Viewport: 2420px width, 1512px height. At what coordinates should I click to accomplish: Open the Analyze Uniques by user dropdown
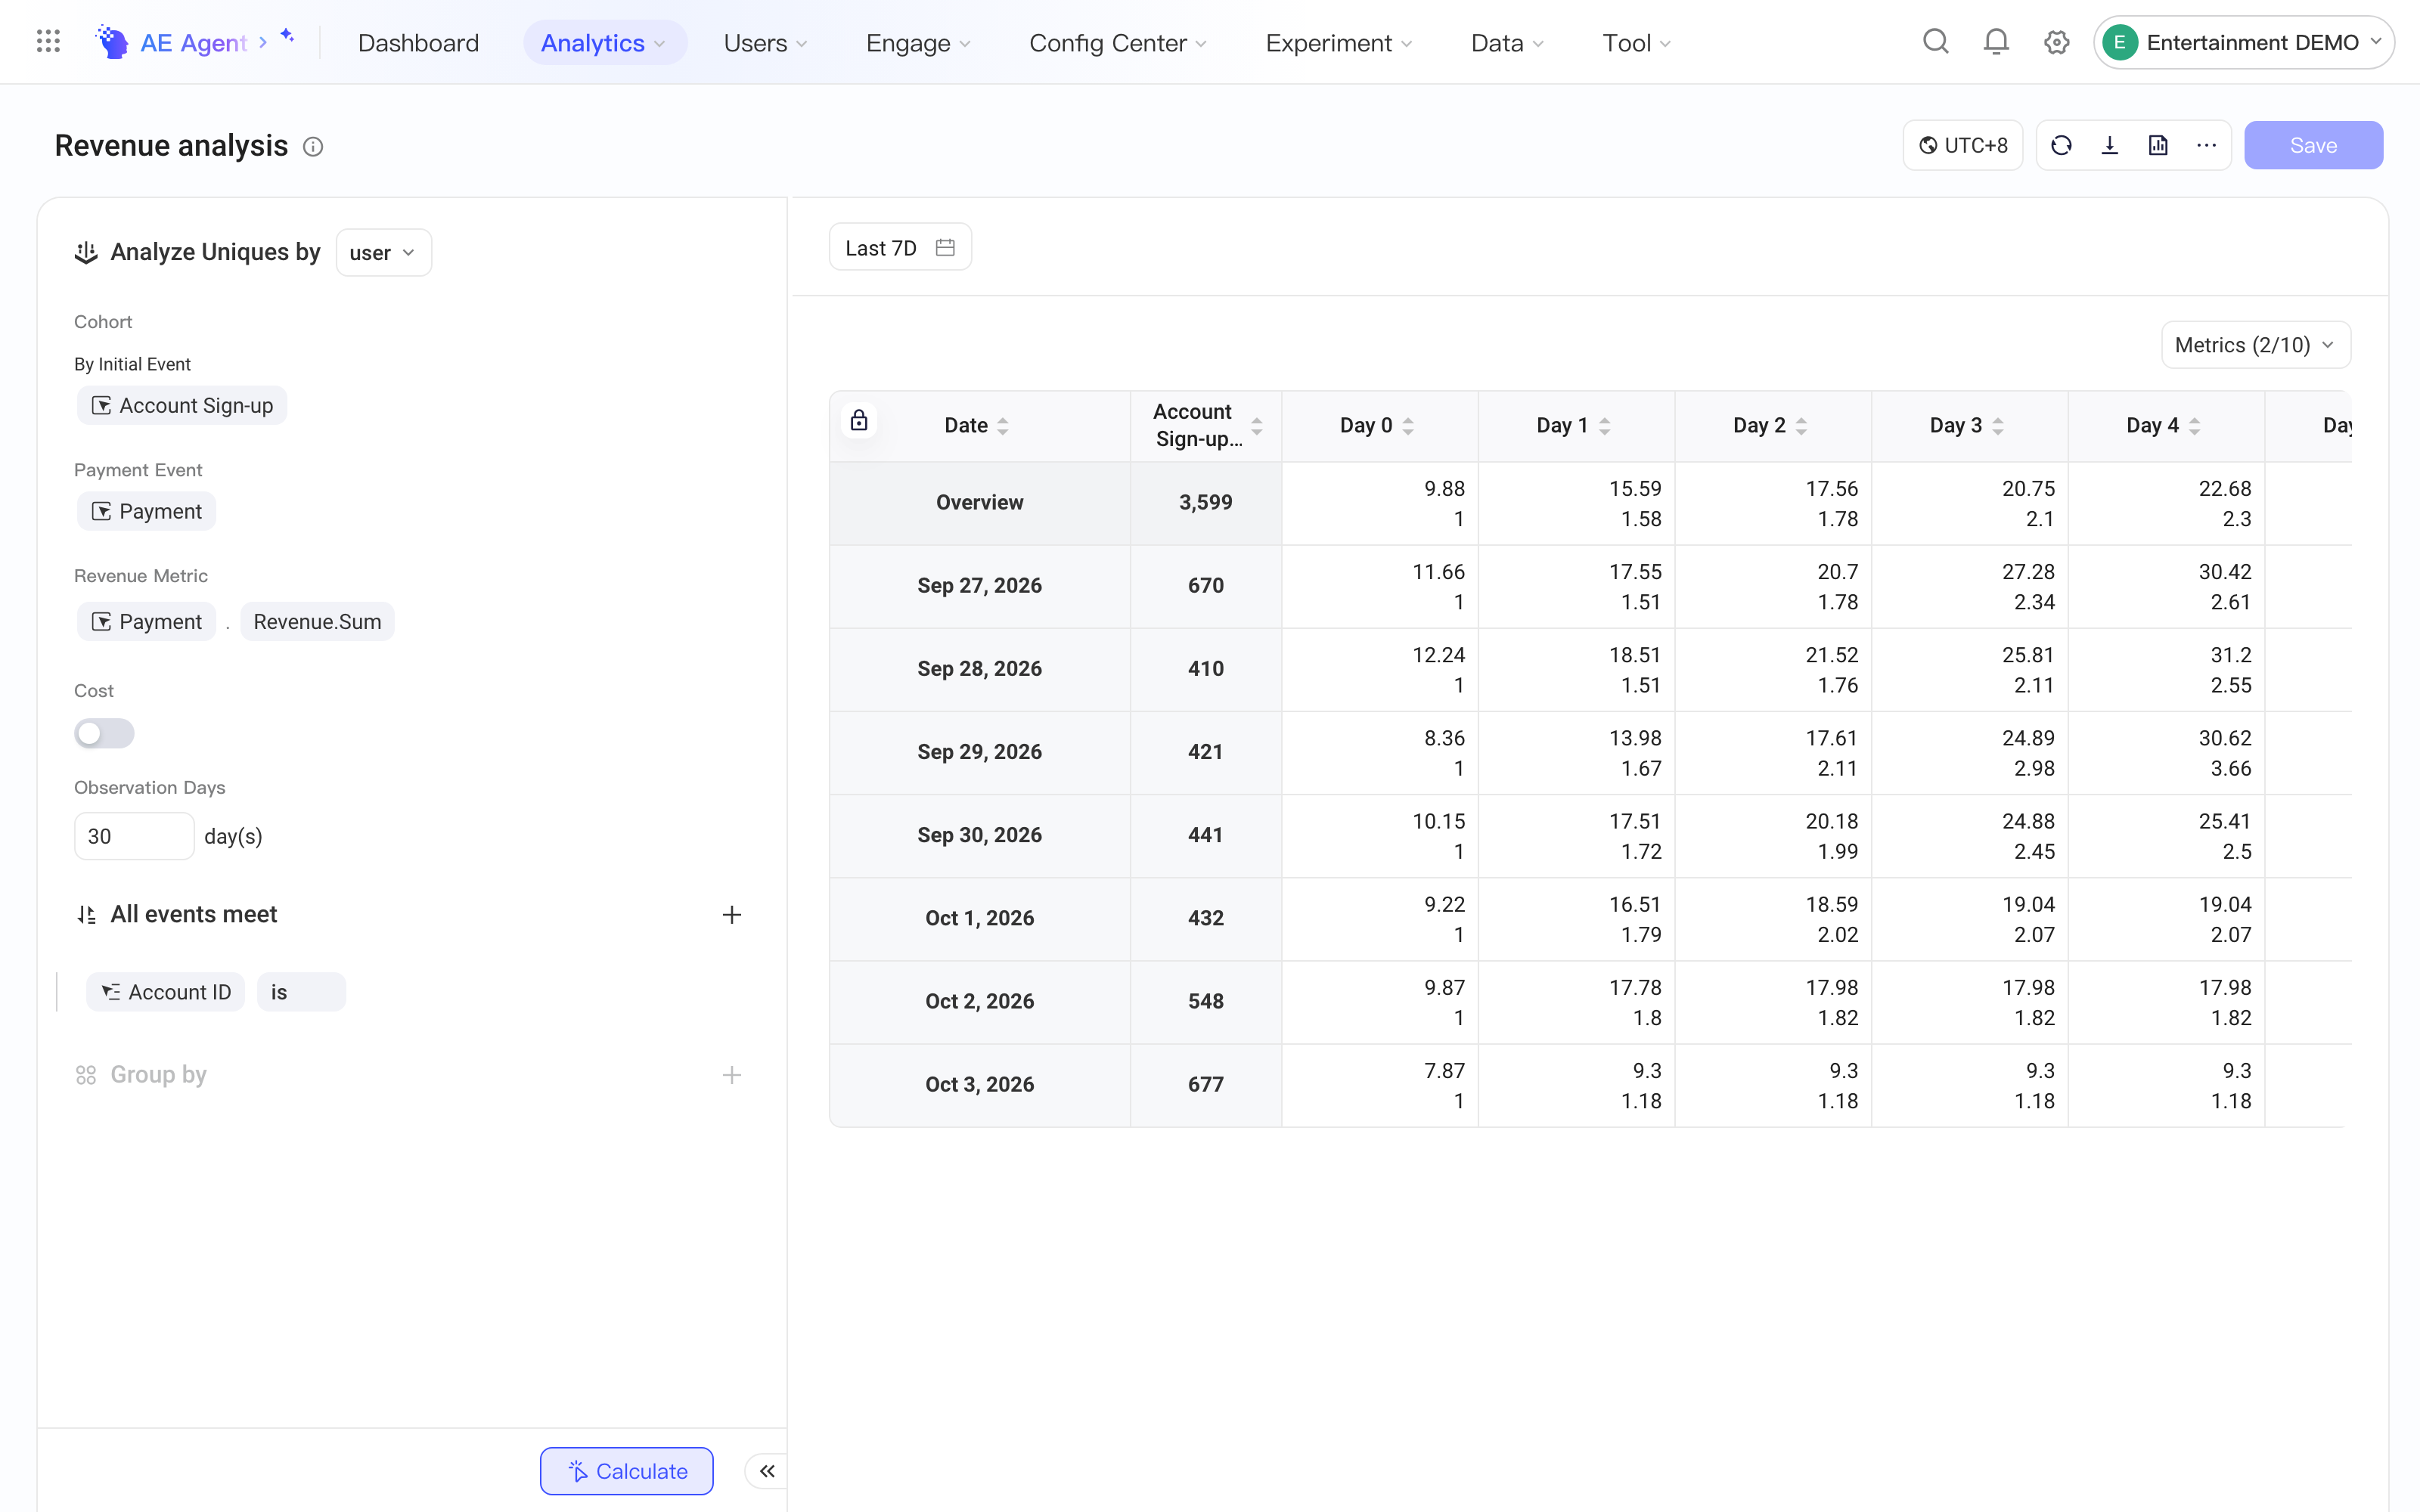click(x=384, y=253)
